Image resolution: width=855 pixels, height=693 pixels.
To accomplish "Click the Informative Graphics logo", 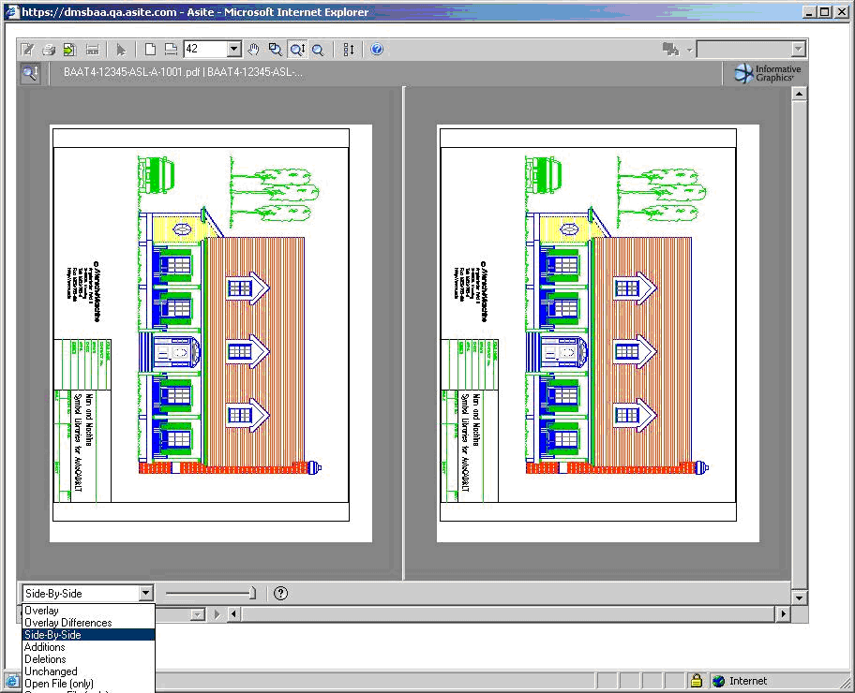I will [767, 73].
